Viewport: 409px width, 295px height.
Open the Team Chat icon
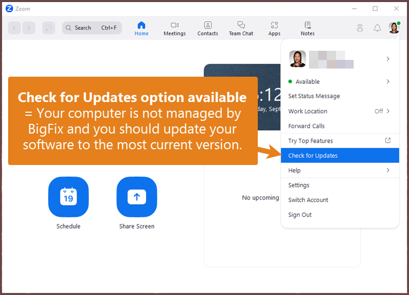(241, 28)
